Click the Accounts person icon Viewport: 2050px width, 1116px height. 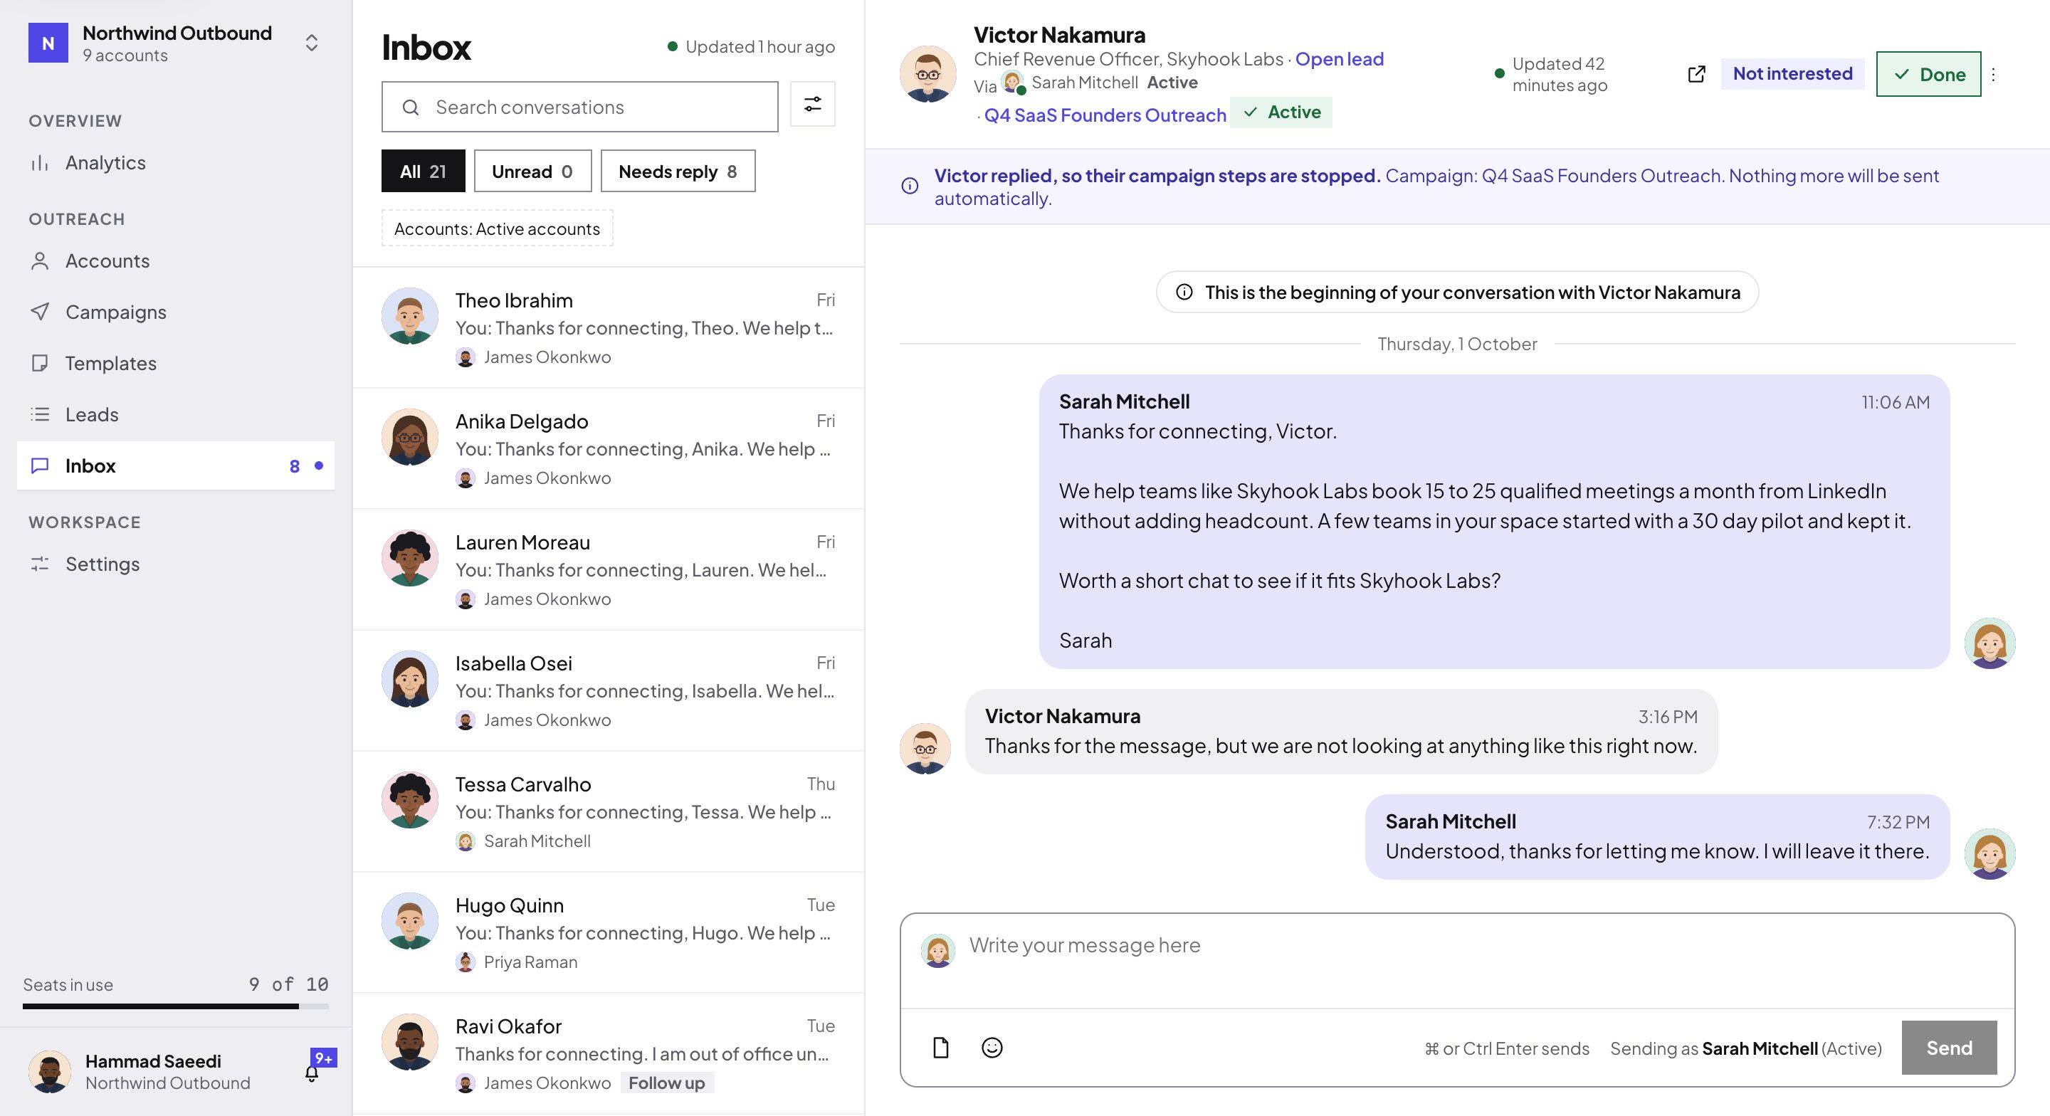[40, 261]
